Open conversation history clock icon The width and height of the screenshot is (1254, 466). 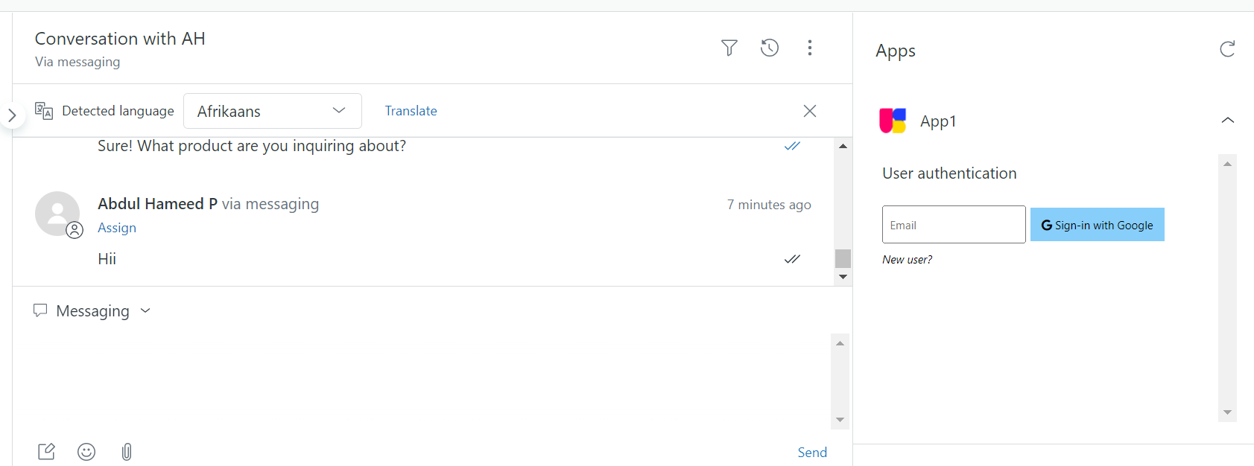pyautogui.click(x=770, y=48)
